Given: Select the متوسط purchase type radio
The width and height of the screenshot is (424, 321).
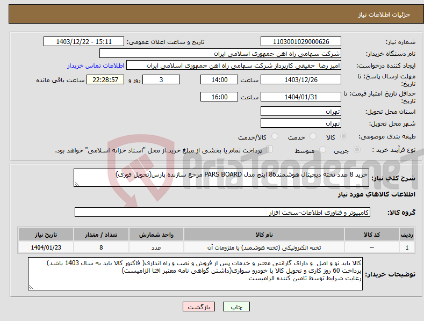Looking at the screenshot, I should [322, 149].
